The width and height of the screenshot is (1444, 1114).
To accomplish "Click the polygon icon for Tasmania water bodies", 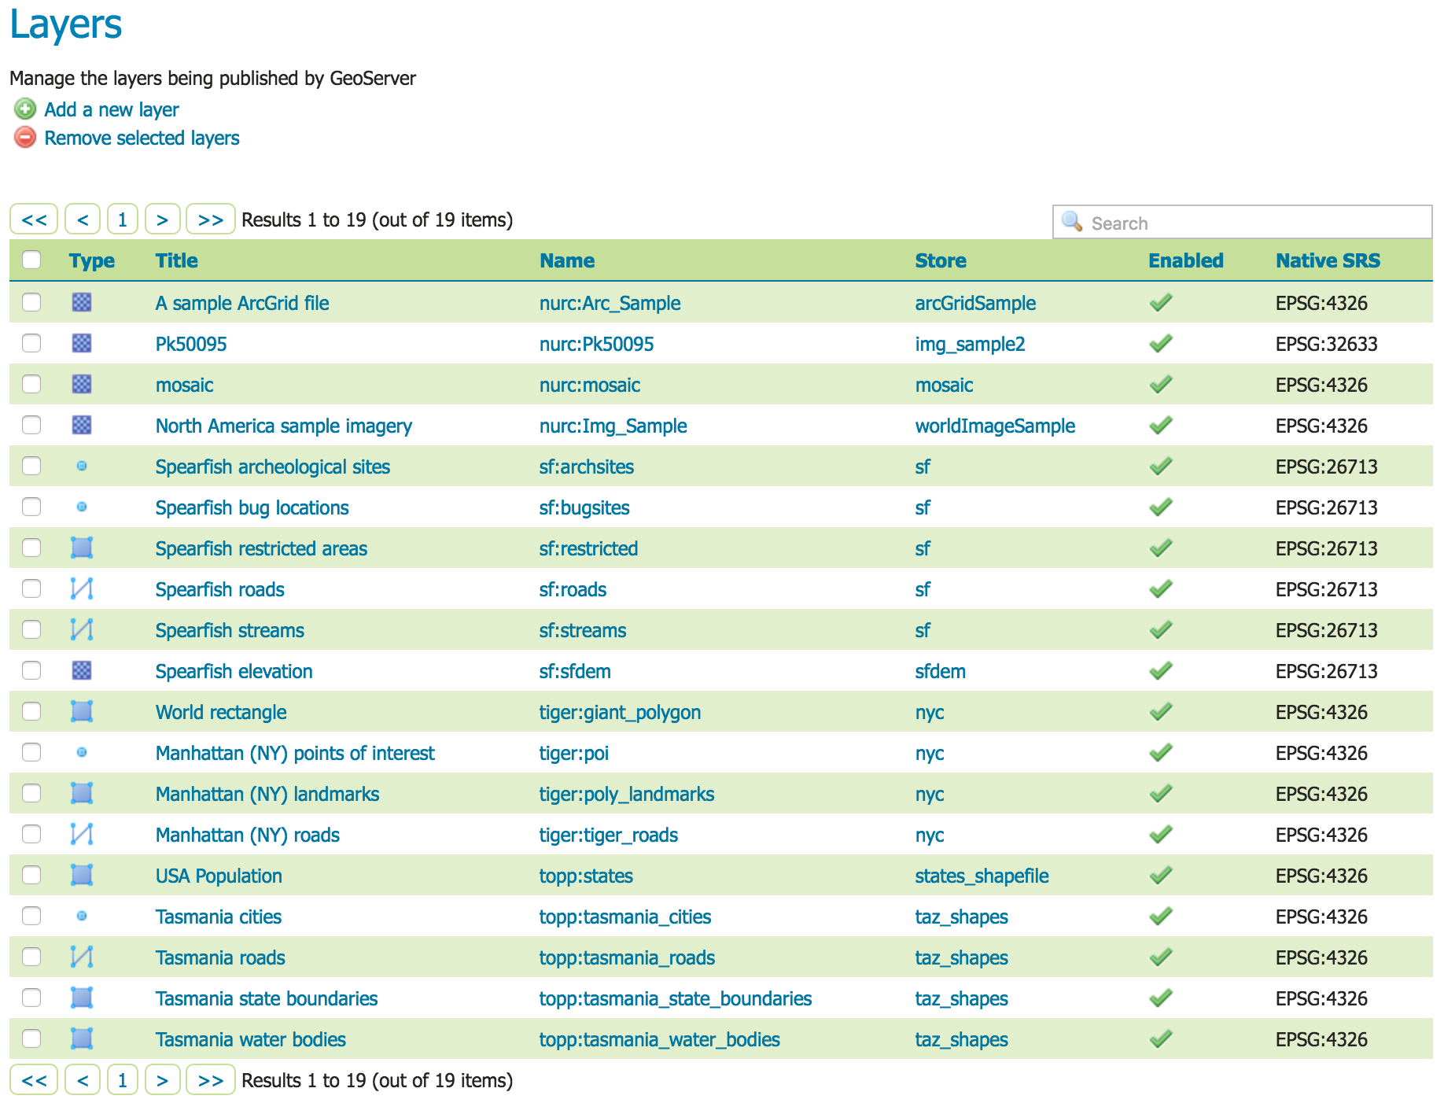I will tap(82, 1038).
